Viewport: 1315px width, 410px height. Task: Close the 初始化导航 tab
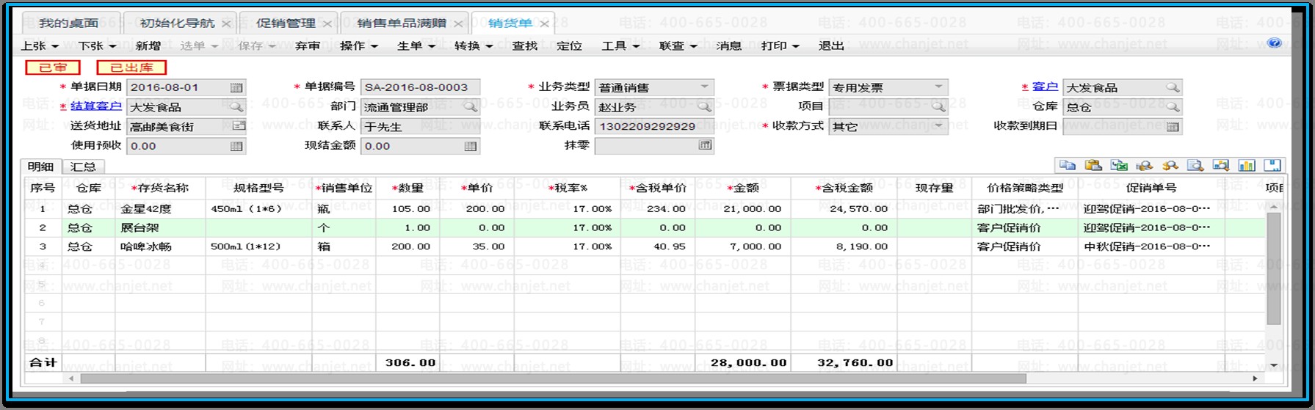click(x=226, y=23)
